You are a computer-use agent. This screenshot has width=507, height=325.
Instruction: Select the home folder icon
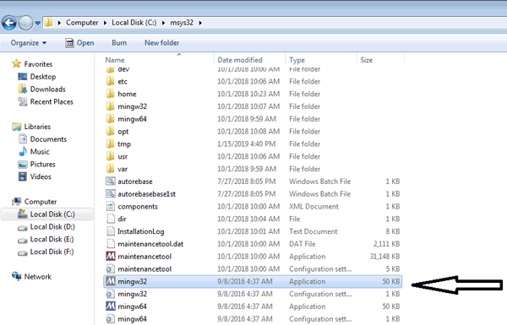pos(110,94)
